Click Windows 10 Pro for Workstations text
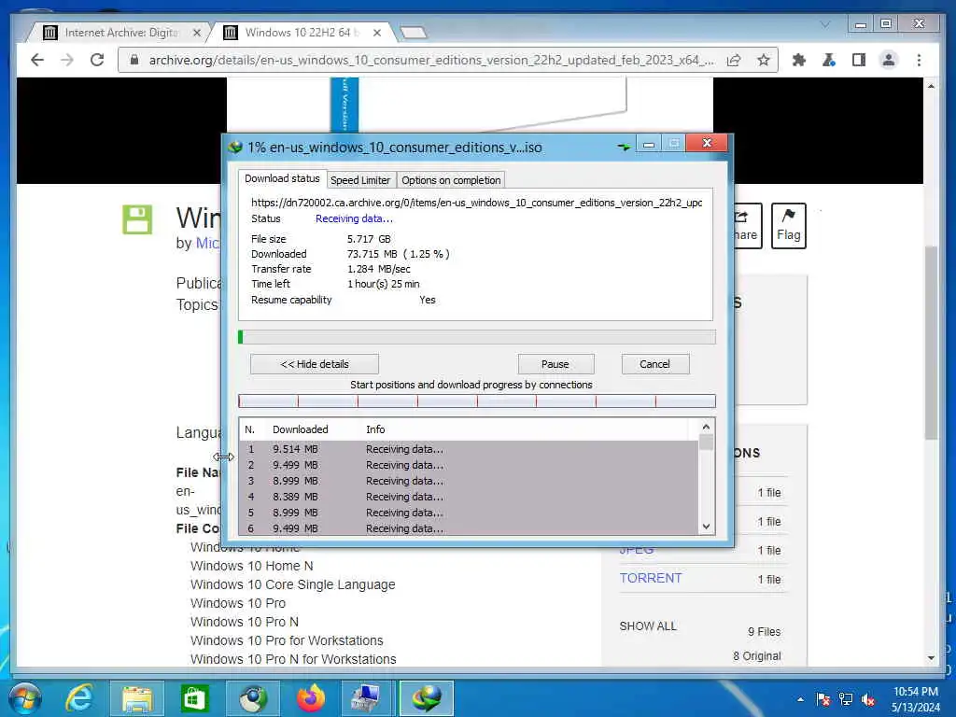The height and width of the screenshot is (717, 956). [x=287, y=640]
